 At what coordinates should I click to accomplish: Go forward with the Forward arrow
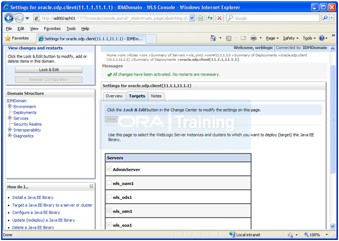(x=19, y=18)
